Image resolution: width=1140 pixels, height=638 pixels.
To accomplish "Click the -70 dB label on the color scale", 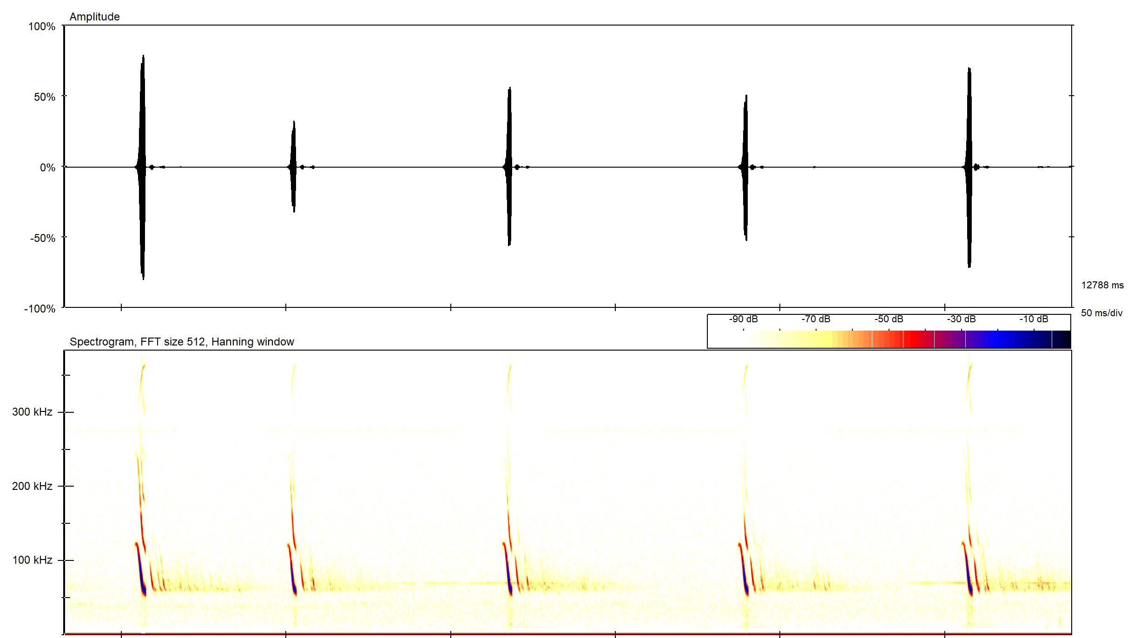I will (816, 319).
